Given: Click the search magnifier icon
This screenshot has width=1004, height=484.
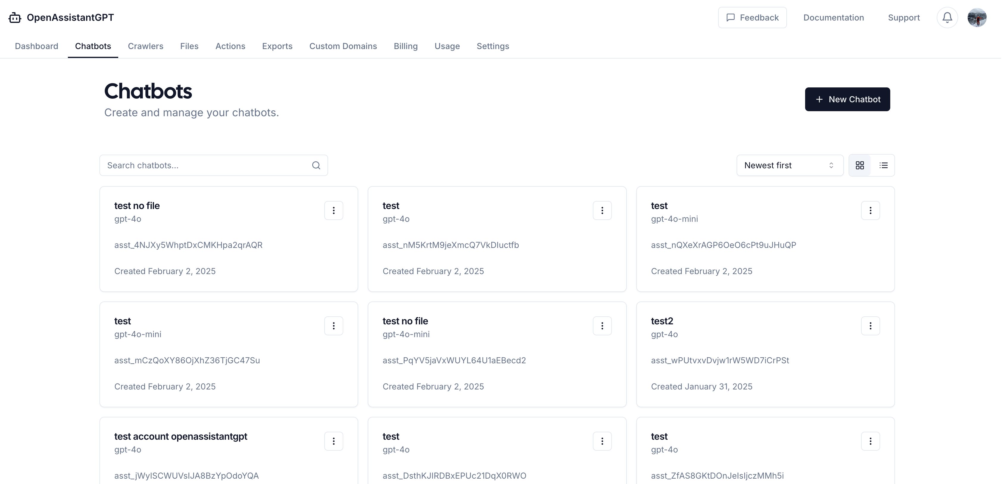Looking at the screenshot, I should pos(316,165).
